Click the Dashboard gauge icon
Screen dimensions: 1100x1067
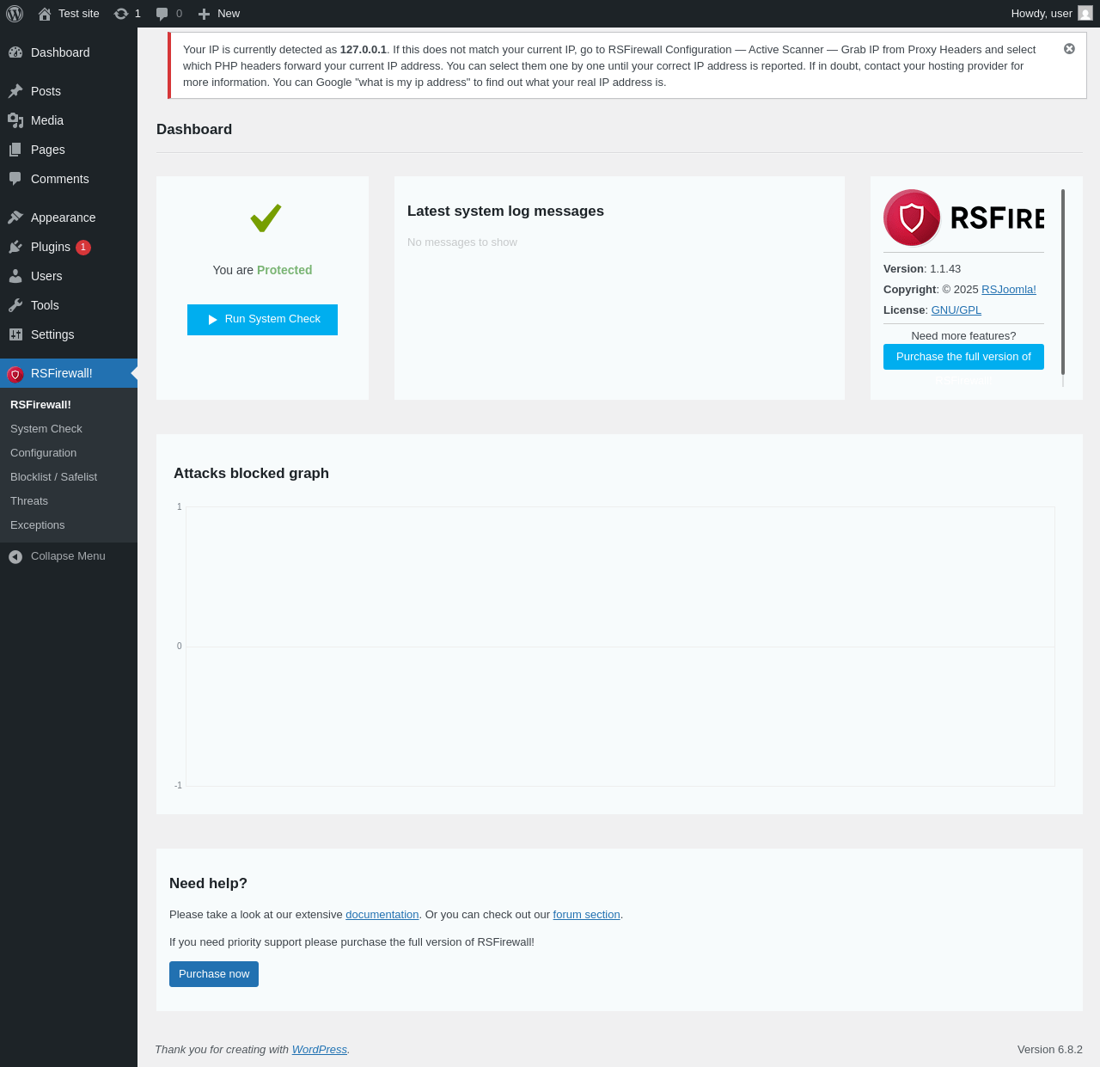coord(15,52)
